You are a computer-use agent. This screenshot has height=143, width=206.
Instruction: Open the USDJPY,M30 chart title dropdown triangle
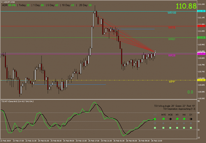[x=2, y=2]
